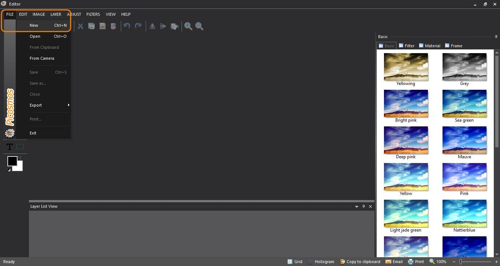Image resolution: width=500 pixels, height=266 pixels.
Task: Click the Undo arrow icon
Action: point(127,26)
